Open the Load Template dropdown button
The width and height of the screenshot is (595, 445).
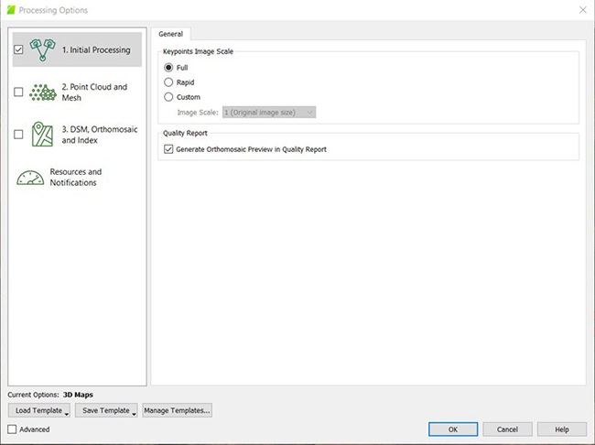[39, 410]
